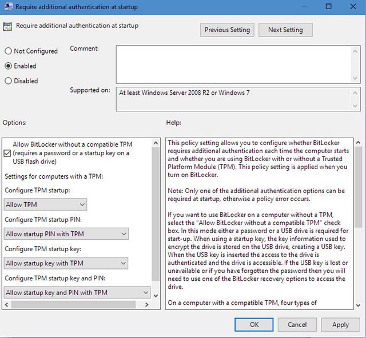Go to Next Setting
Image resolution: width=366 pixels, height=338 pixels.
tap(285, 30)
